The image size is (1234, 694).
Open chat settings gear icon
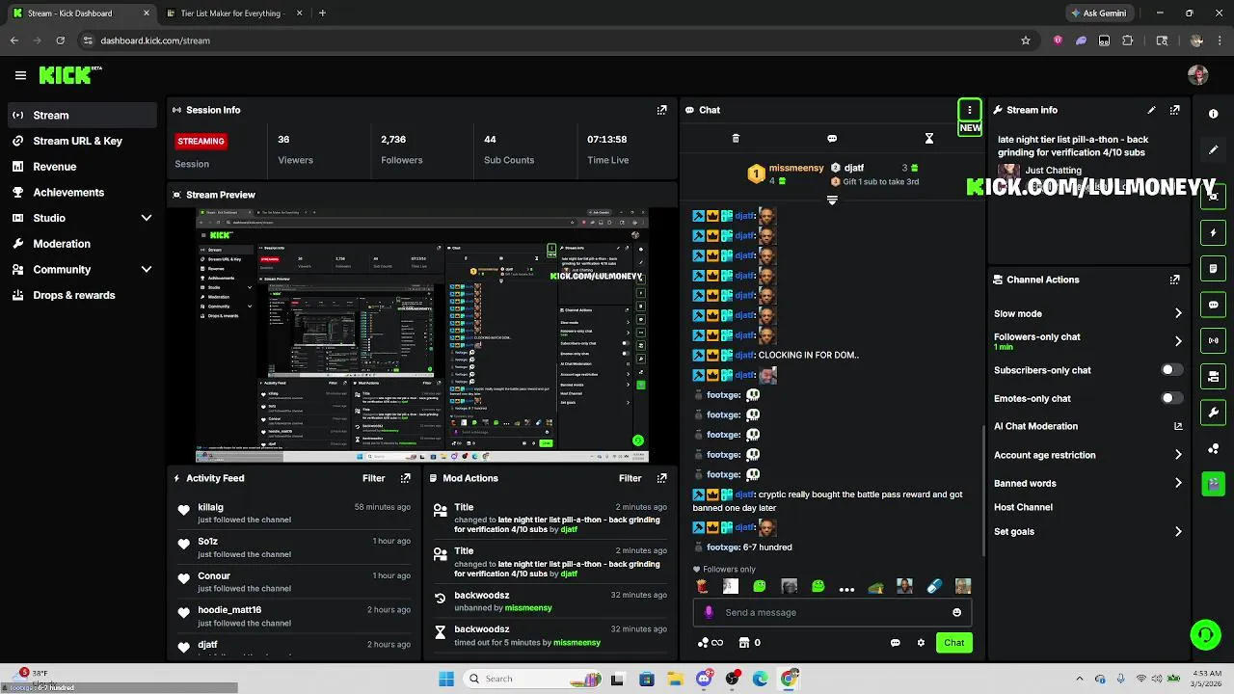[921, 643]
